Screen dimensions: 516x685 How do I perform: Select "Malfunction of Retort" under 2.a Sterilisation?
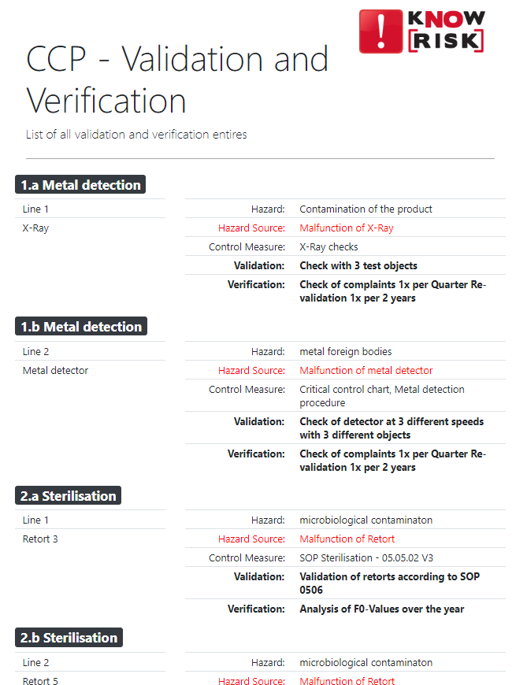click(x=347, y=539)
